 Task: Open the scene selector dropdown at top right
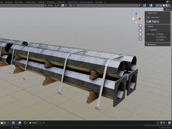coord(168,2)
